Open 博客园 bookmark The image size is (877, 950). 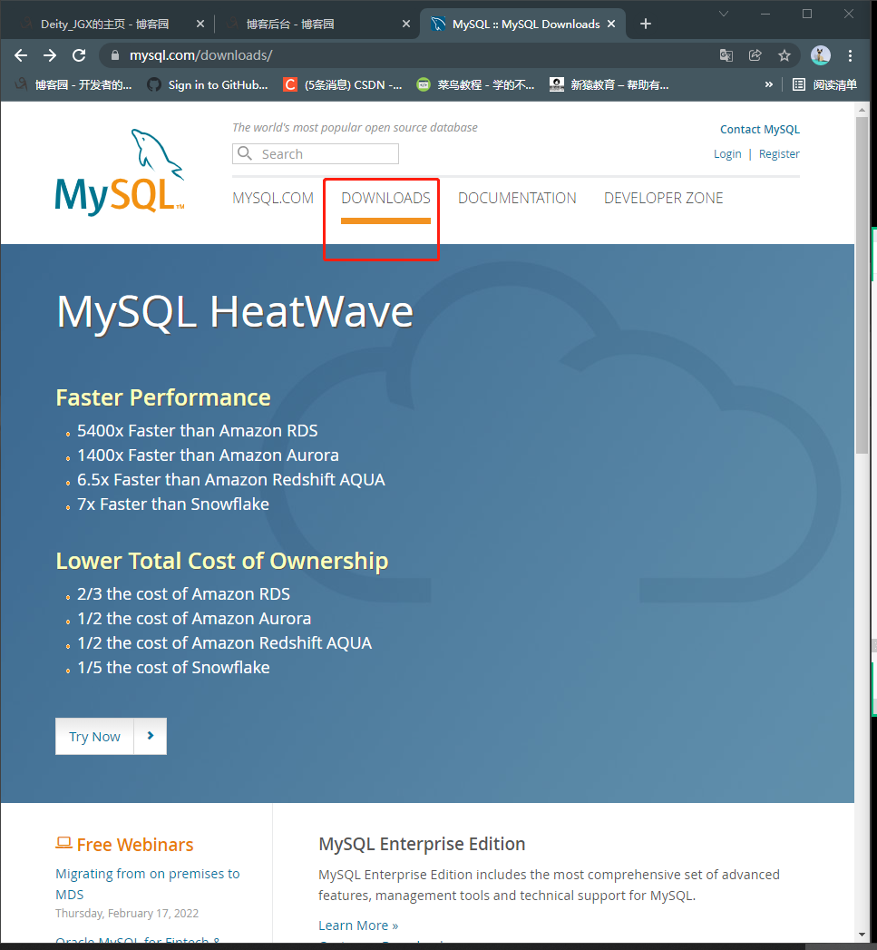pyautogui.click(x=73, y=84)
